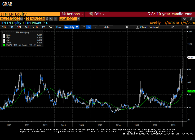The height and width of the screenshot is (140, 195).
Task: Click the 98.60 last price label
Action: pos(191,57)
